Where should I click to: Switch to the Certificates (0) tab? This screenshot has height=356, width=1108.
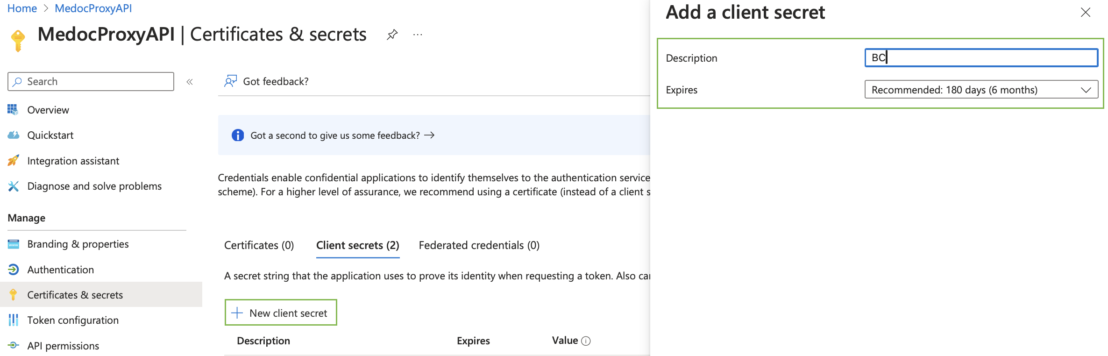[259, 245]
